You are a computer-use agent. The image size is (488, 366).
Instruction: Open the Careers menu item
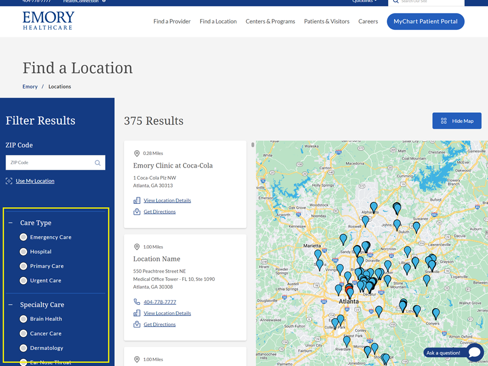tap(368, 22)
